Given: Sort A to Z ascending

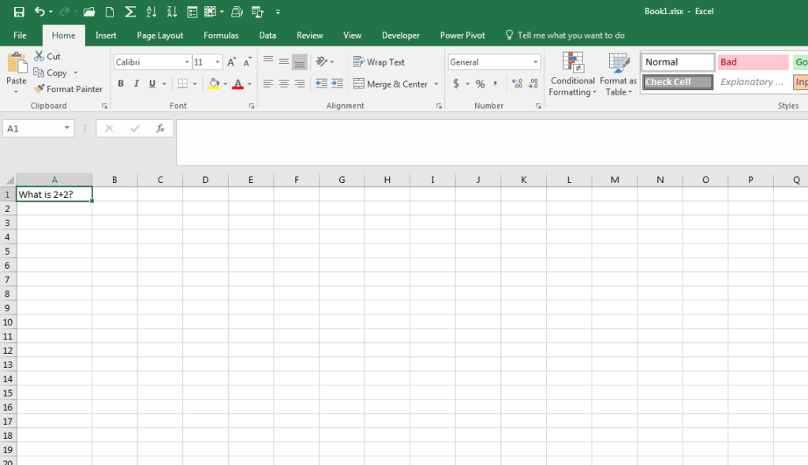Looking at the screenshot, I should pyautogui.click(x=151, y=12).
